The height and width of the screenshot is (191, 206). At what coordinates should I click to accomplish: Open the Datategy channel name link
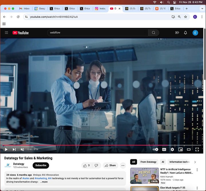[19, 164]
